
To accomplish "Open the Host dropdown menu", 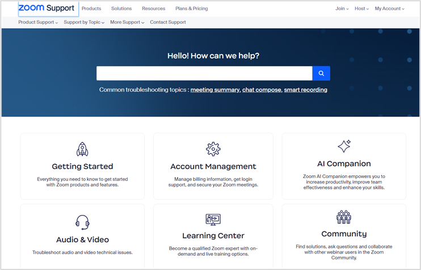I will coord(361,9).
